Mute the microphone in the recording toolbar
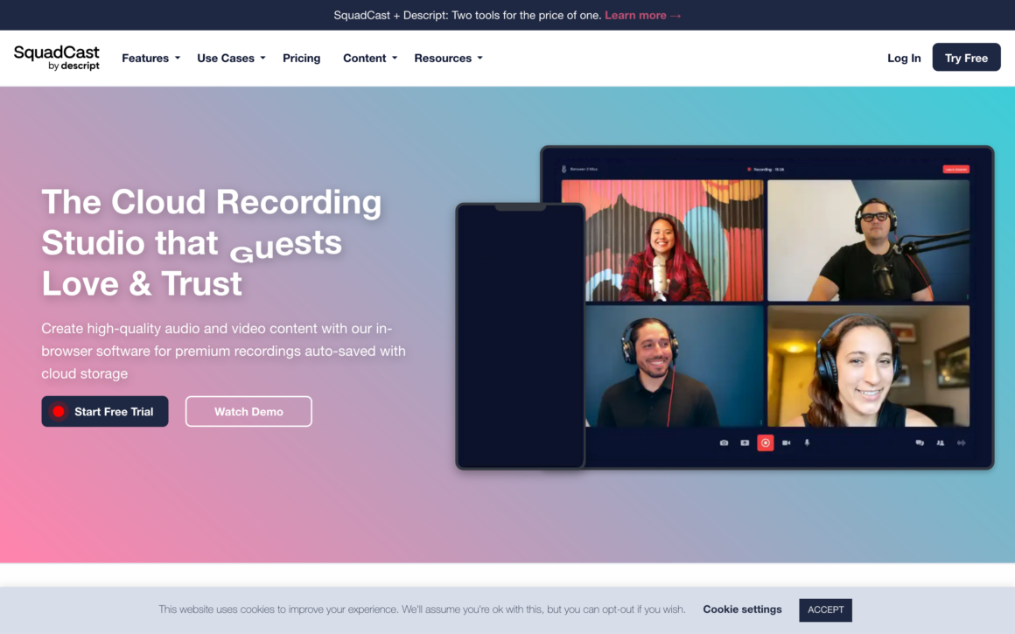The height and width of the screenshot is (634, 1015). tap(807, 442)
